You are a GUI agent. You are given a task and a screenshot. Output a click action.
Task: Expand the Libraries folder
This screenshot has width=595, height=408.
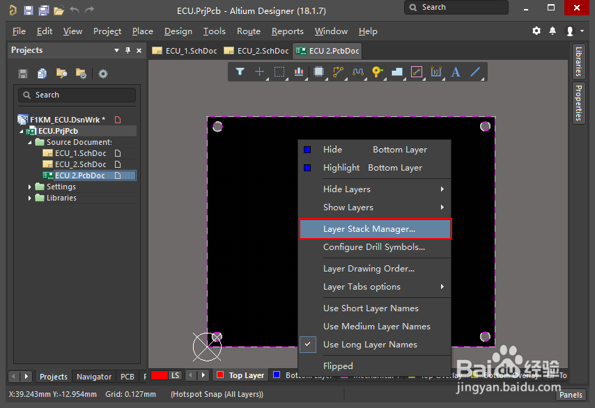click(29, 198)
